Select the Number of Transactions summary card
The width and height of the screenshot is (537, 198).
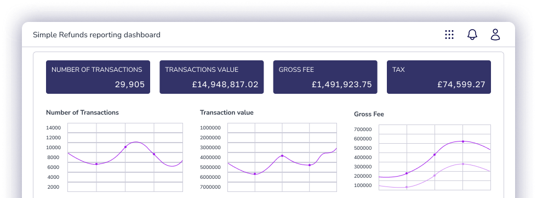(x=98, y=77)
